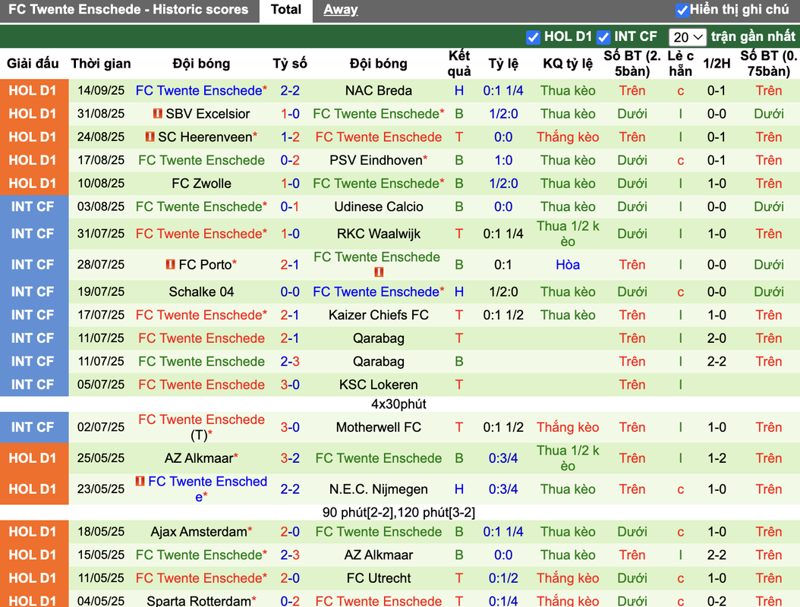The image size is (800, 607).
Task: Click the N.E.C. Nijmegen team name
Action: tap(379, 489)
